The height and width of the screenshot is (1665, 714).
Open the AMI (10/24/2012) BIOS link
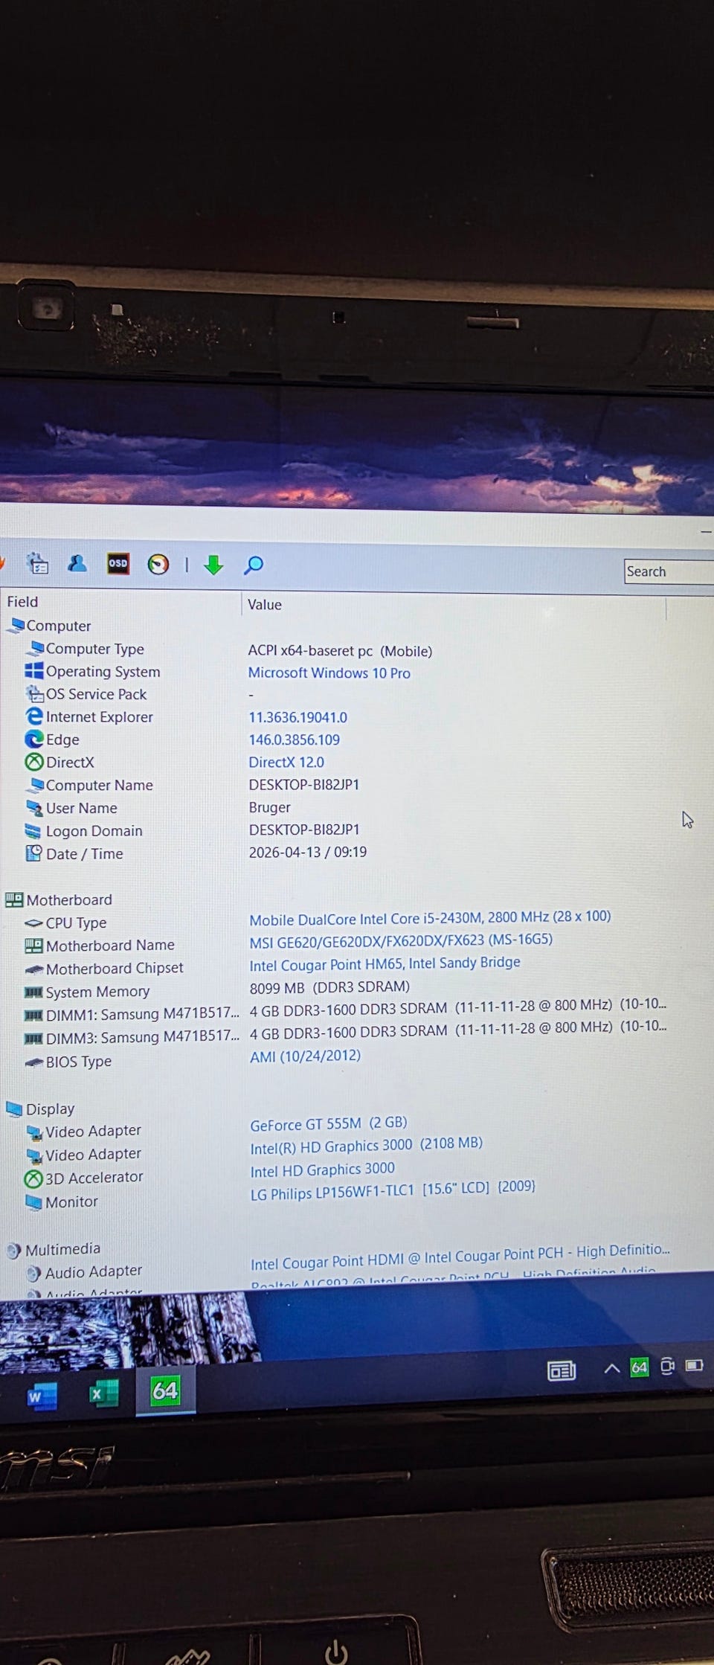[305, 1056]
